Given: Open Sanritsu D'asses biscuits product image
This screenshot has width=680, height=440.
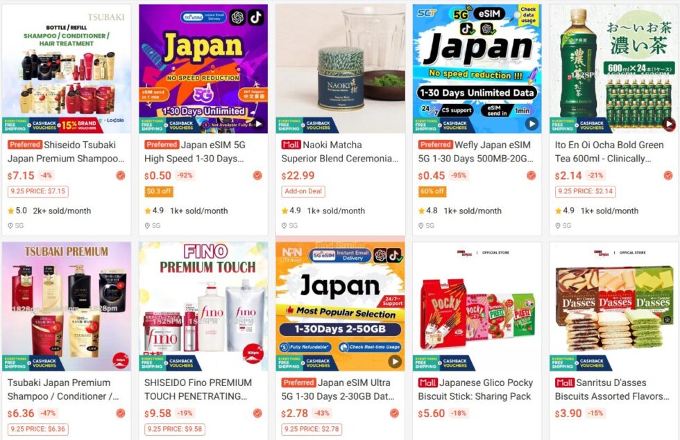Looking at the screenshot, I should 613,306.
